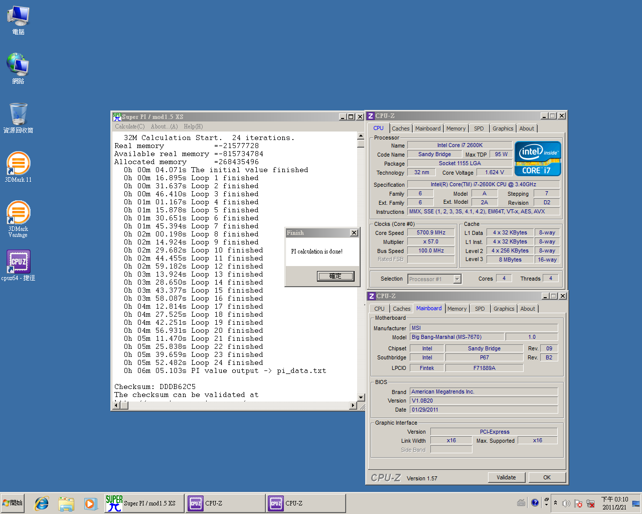Select Caches tab in lower CPU-Z window

[402, 309]
